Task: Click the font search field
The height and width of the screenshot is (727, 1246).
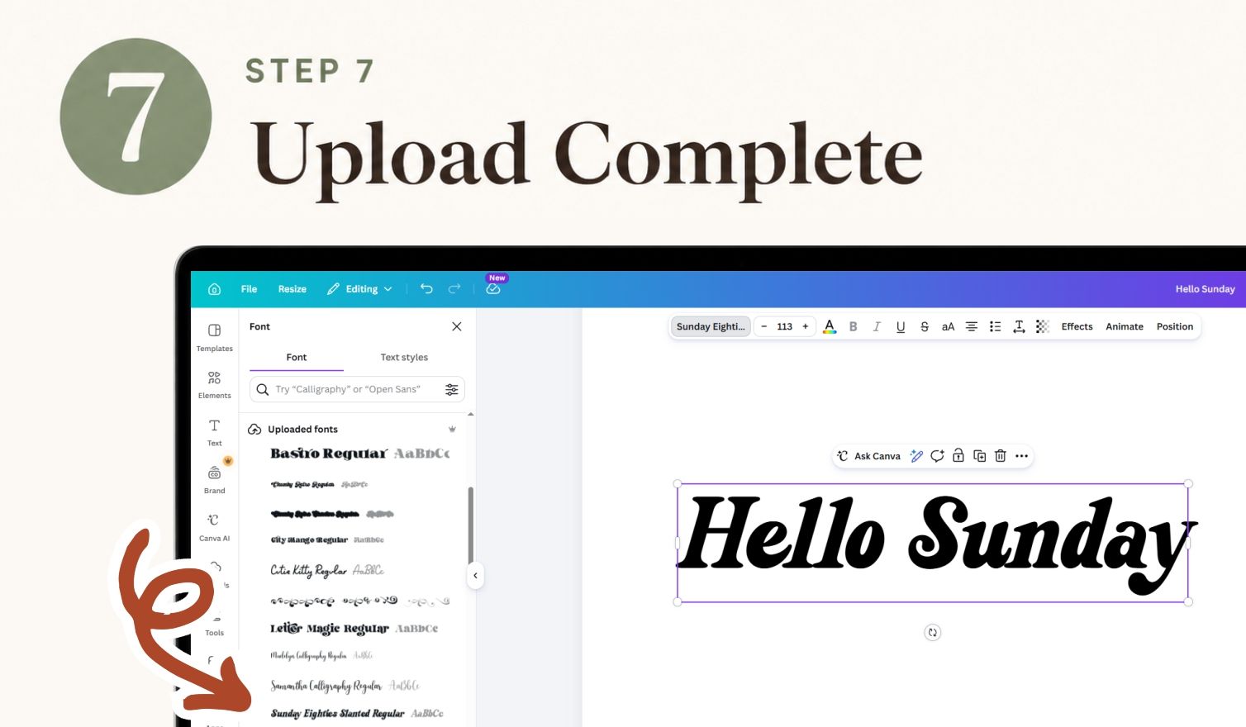Action: 357,389
